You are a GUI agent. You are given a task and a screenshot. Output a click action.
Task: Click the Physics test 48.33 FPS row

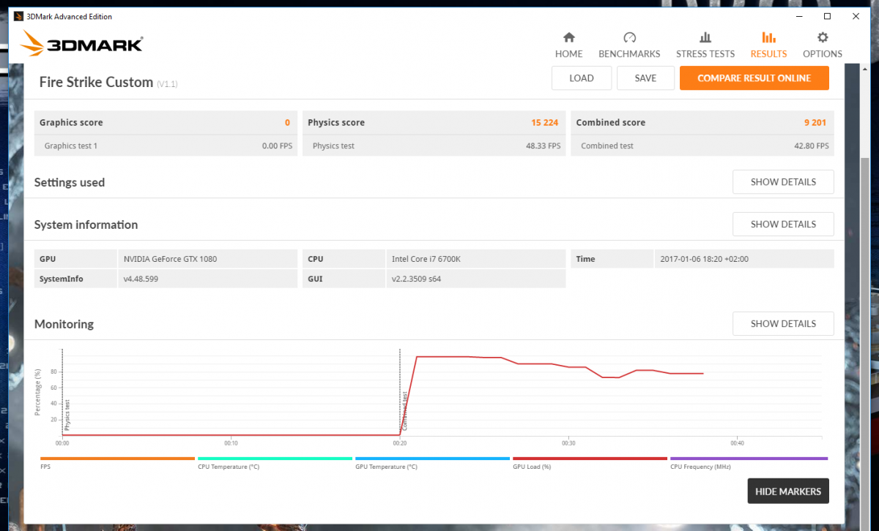(x=434, y=146)
